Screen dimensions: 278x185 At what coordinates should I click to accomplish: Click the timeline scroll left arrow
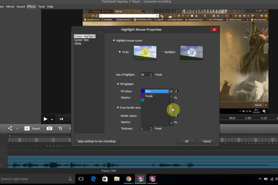(x=10, y=136)
